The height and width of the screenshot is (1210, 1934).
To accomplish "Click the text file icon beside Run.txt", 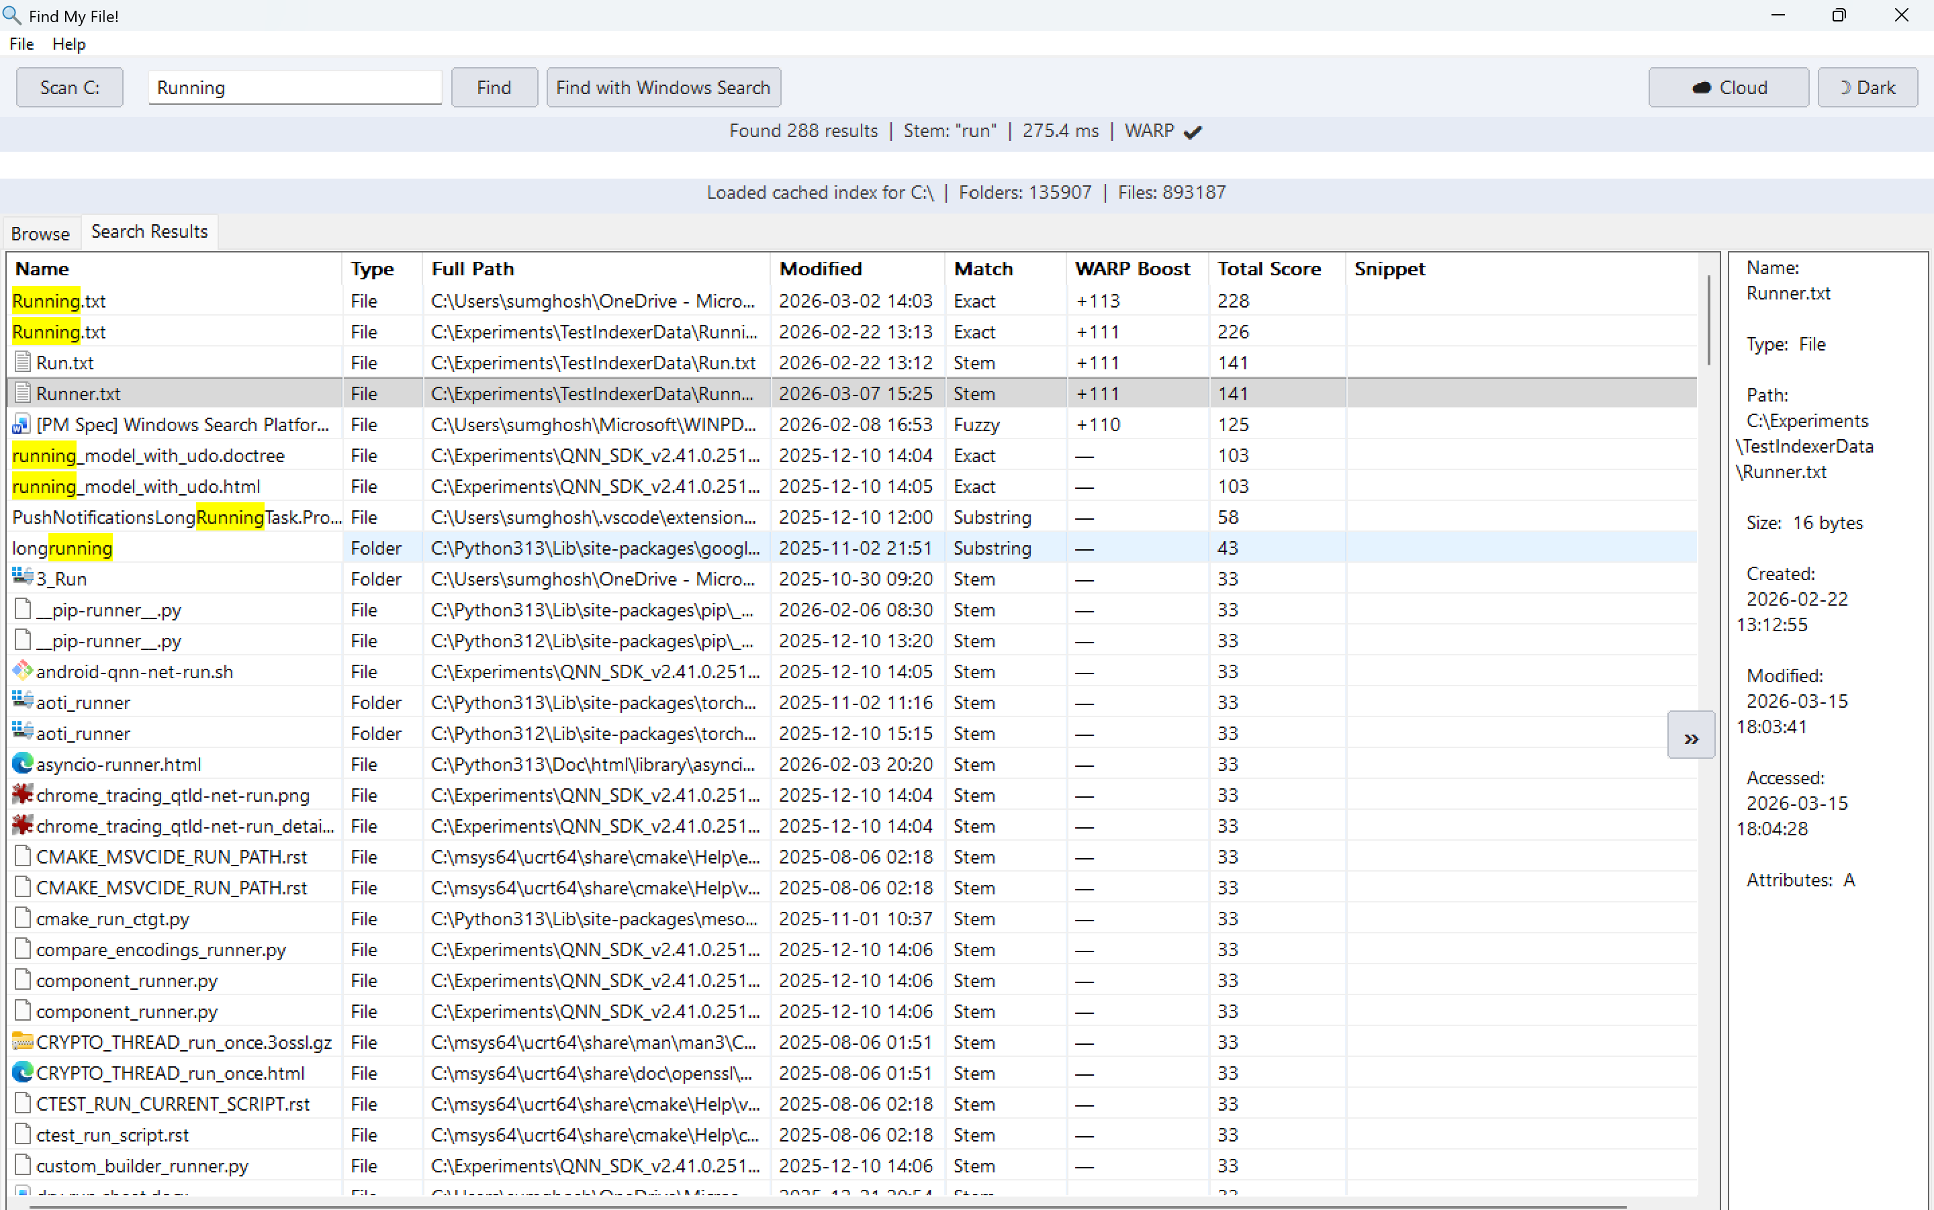I will [22, 363].
